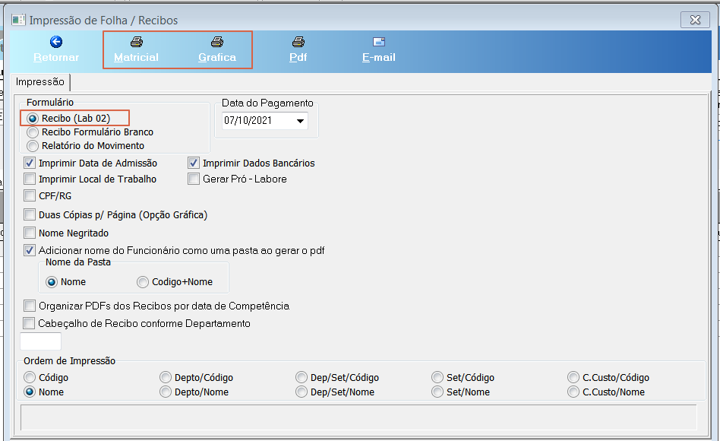Enable Gerar Pró - Labore checkbox
Screen dimensions: 720x441
click(194, 179)
